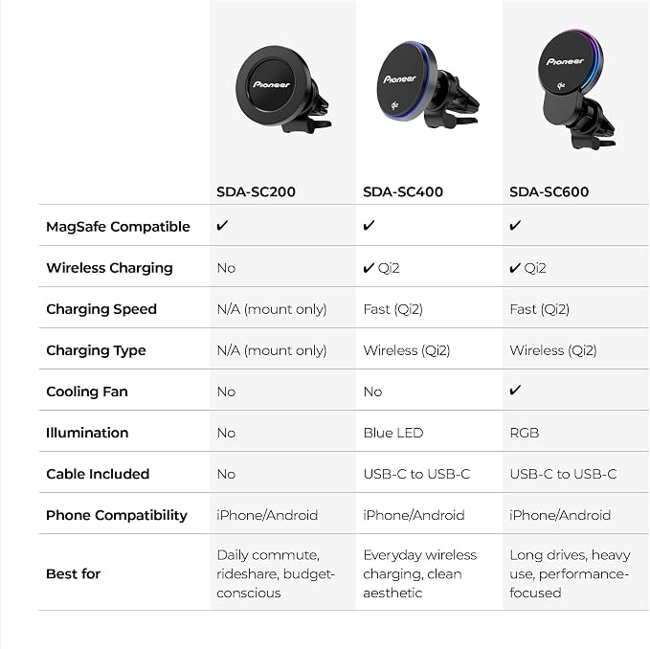Click the SDA-SC200 mount product image
This screenshot has height=649, width=650.
[x=283, y=89]
